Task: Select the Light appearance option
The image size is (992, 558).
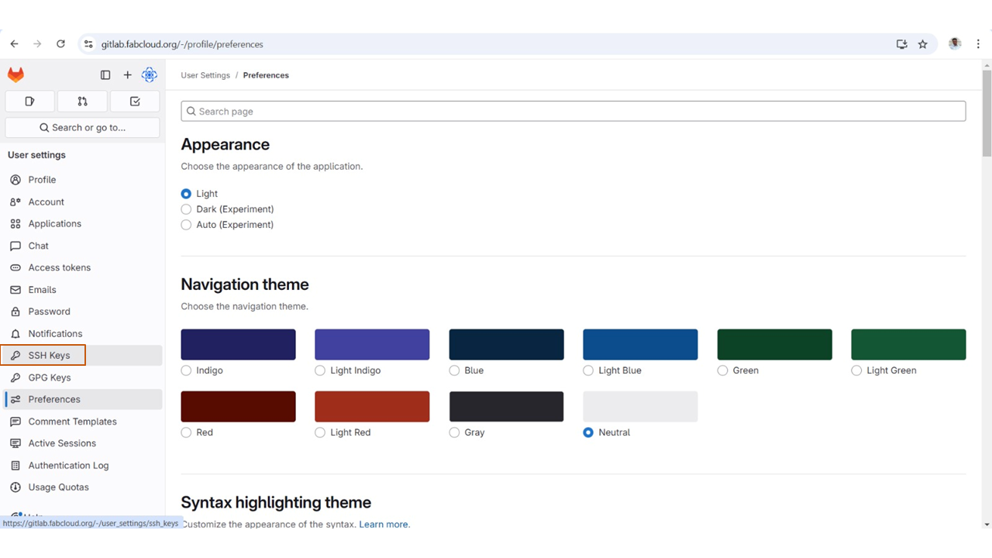Action: tap(186, 194)
